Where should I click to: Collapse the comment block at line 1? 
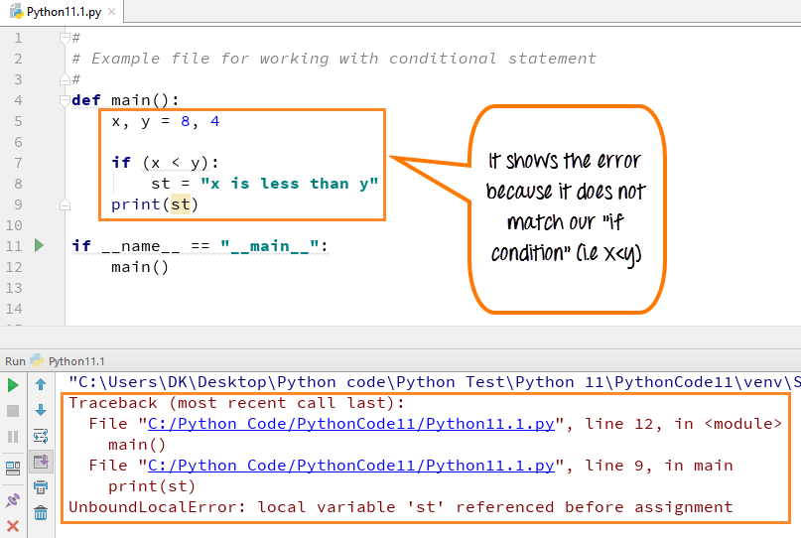[66, 39]
